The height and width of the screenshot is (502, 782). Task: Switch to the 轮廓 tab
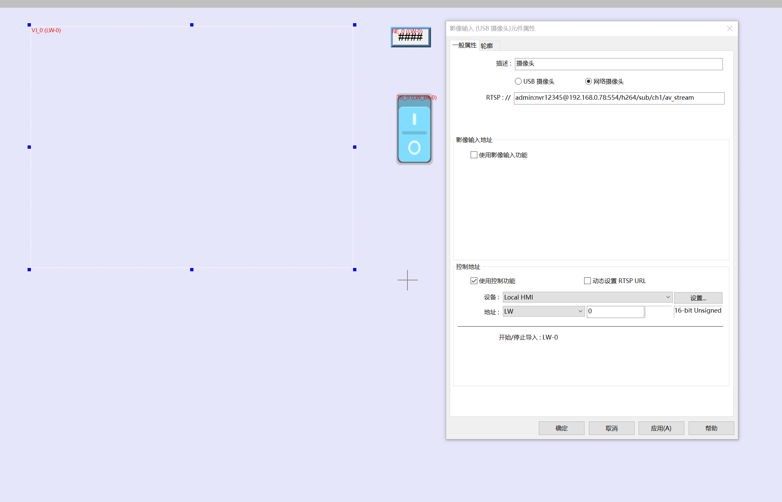tap(487, 46)
